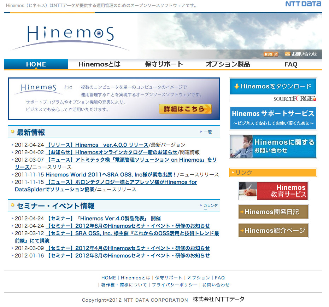
Task: Click footer Hinemosとは link
Action: [x=136, y=278]
